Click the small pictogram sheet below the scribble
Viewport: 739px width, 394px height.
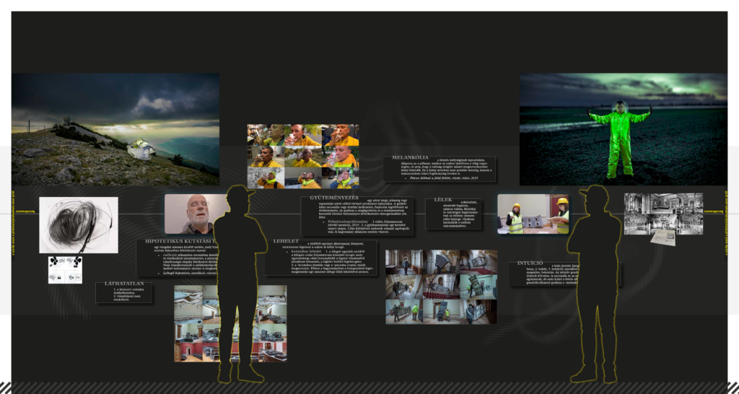(x=65, y=269)
